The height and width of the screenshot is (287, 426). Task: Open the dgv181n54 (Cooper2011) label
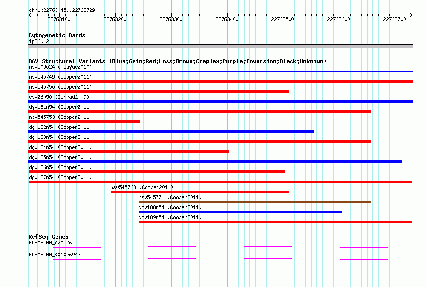coord(60,107)
